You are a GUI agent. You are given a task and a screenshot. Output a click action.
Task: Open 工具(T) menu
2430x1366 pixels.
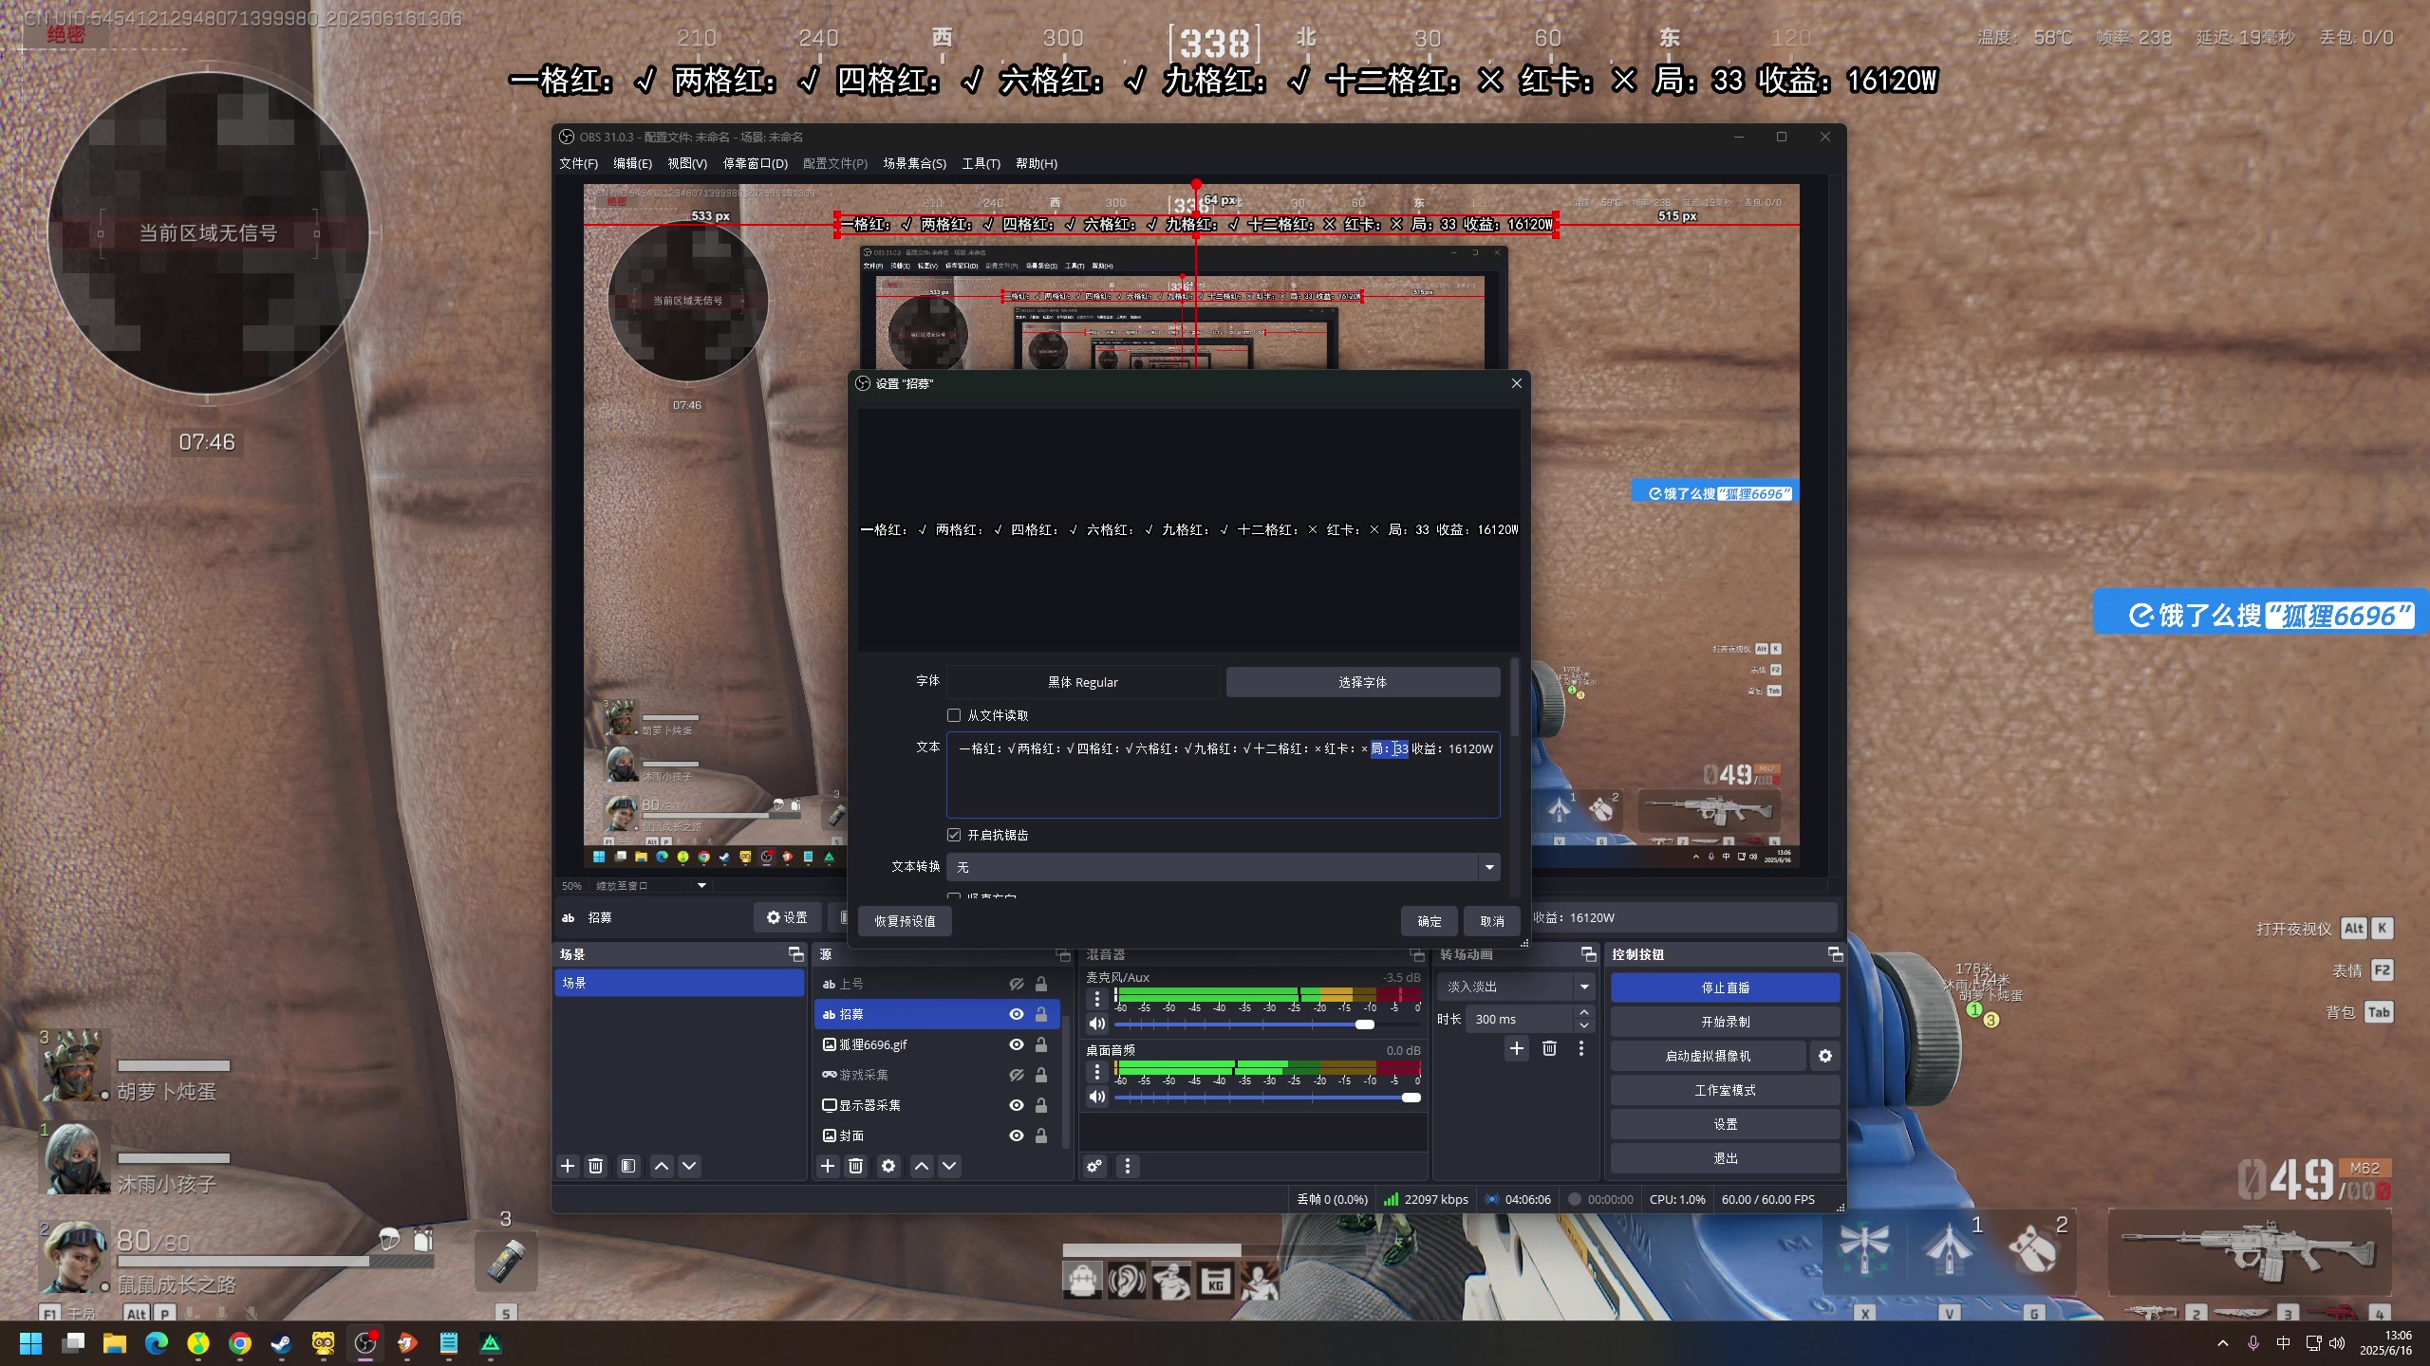[x=981, y=163]
